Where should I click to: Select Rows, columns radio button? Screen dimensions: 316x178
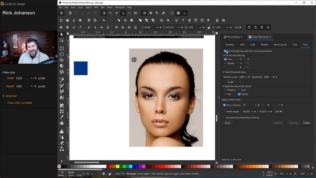[x=224, y=105]
